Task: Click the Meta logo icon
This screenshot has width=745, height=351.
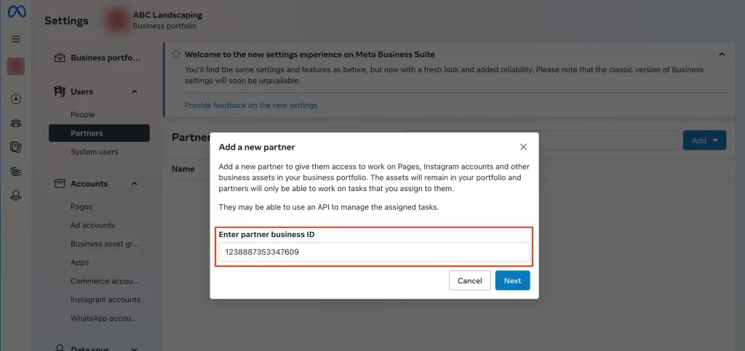Action: click(17, 11)
